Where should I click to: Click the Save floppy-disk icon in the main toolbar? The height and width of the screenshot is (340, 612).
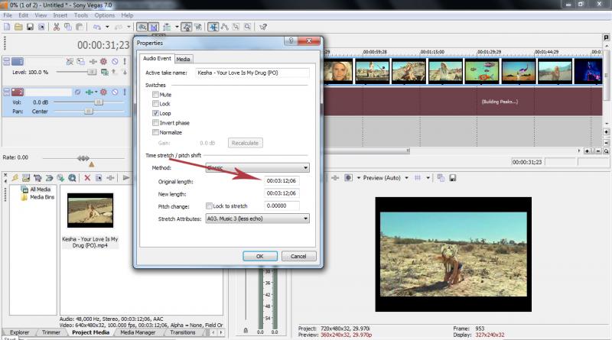[x=30, y=27]
